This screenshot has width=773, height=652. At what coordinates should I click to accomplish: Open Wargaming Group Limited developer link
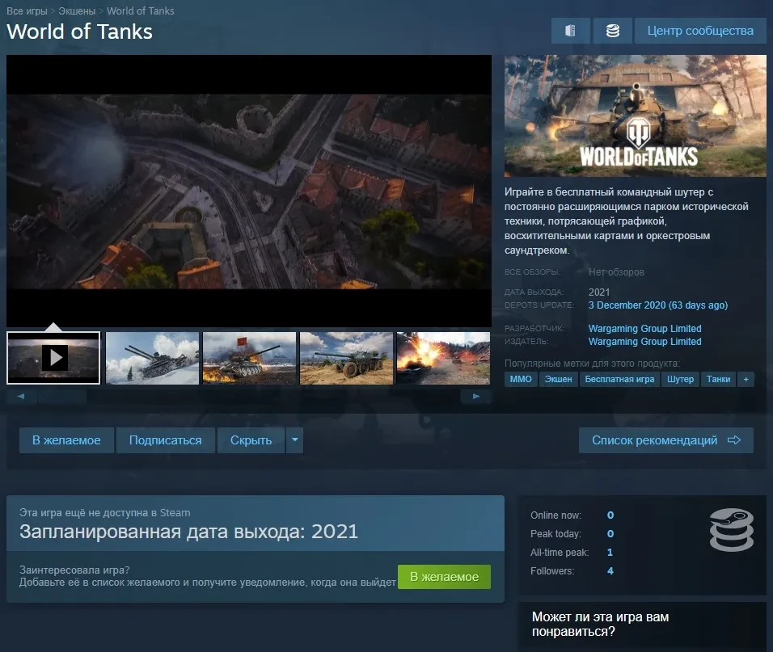point(644,329)
